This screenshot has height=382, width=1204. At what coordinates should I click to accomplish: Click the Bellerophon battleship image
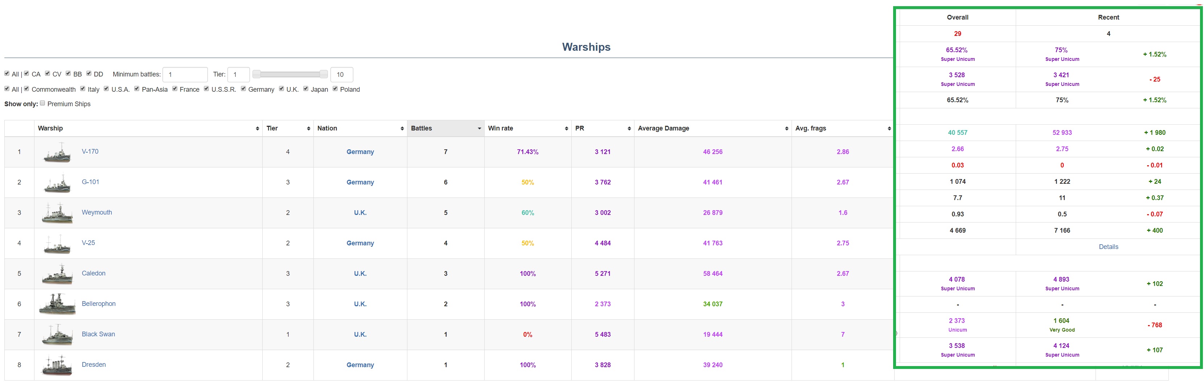[57, 304]
